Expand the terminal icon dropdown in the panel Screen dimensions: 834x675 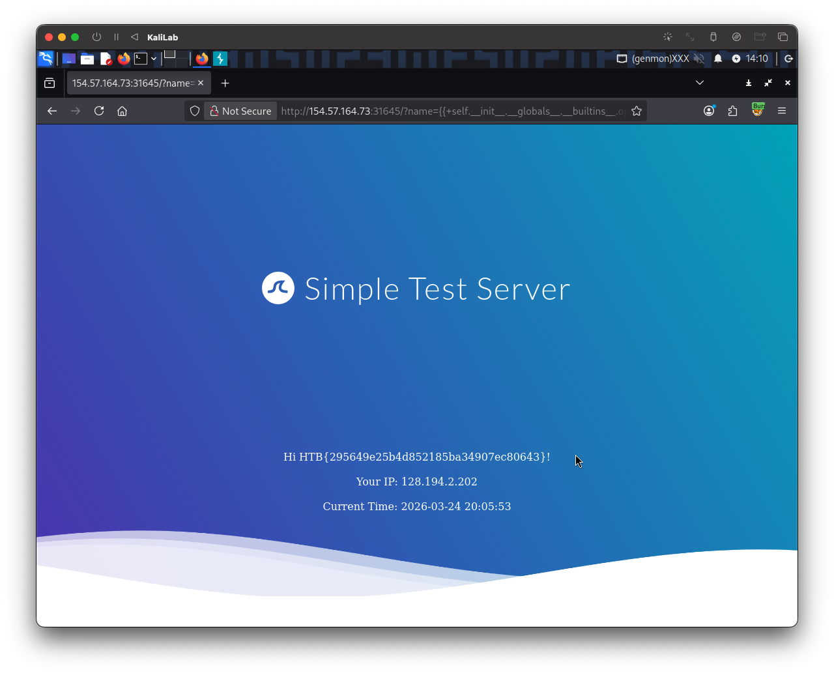click(154, 59)
